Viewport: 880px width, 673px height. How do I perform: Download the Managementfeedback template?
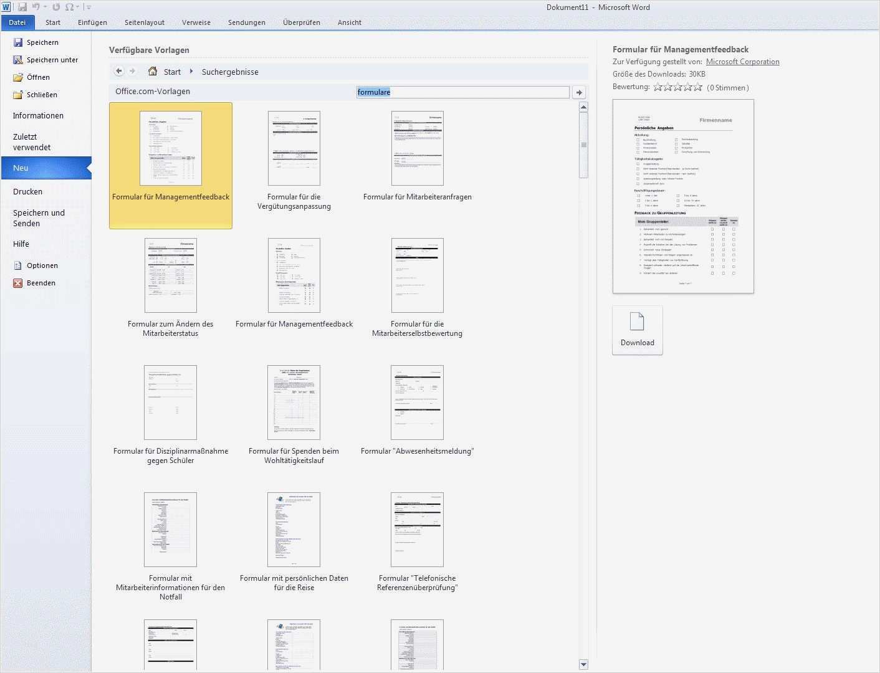[x=637, y=330]
